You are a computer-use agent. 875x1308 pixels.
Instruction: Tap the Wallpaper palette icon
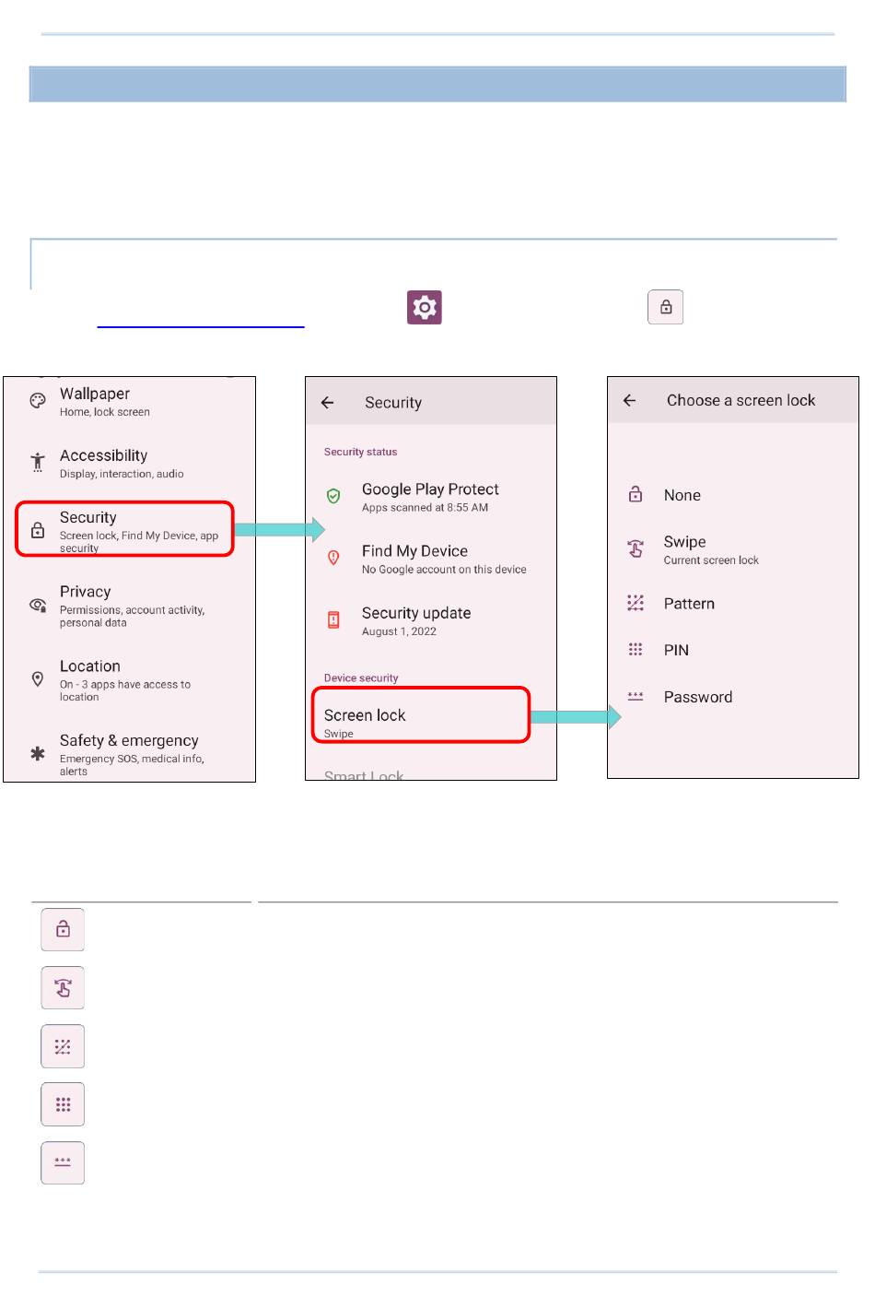[x=38, y=401]
